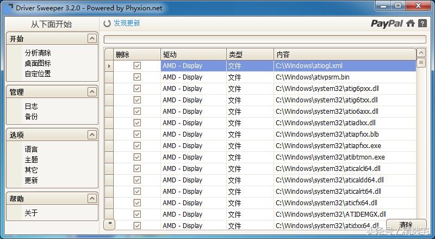The width and height of the screenshot is (435, 239).
Task: Open 更新 option
Action: coord(31,180)
